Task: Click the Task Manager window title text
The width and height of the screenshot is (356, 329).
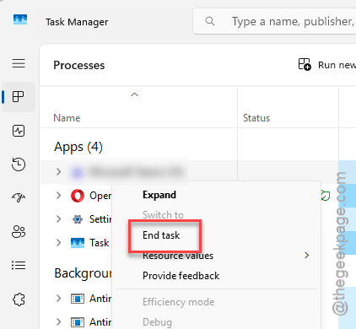Action: [x=77, y=22]
